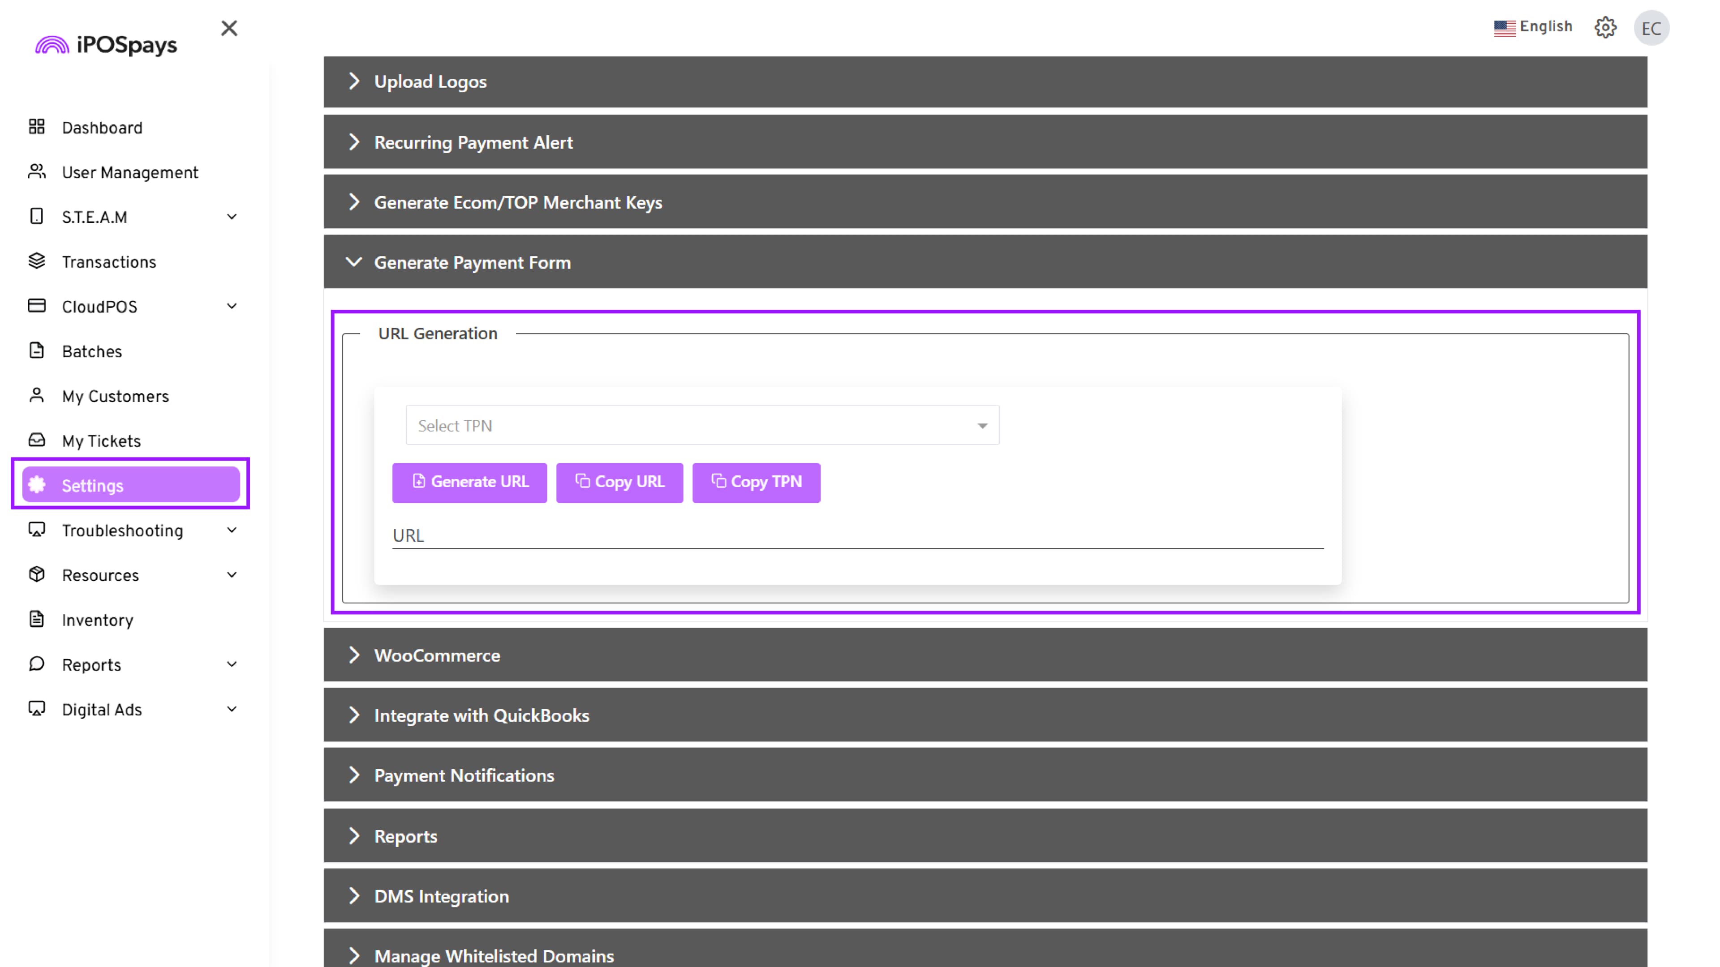The width and height of the screenshot is (1720, 967).
Task: Expand the S.T.E.A.M submenu chevron
Action: [x=232, y=216]
